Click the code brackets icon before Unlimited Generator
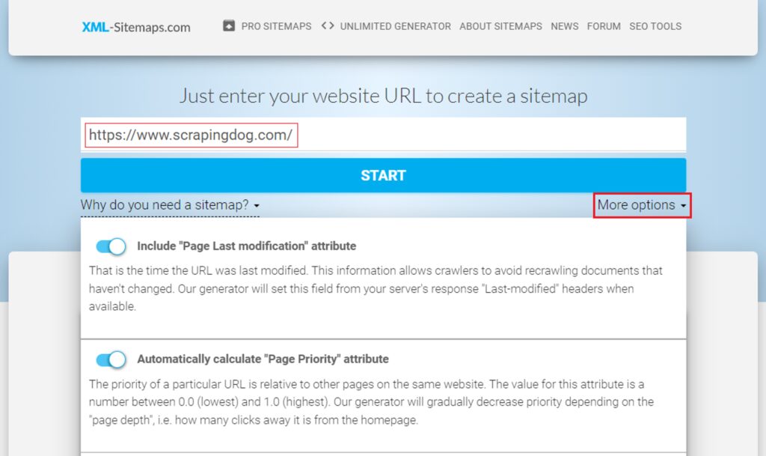The height and width of the screenshot is (456, 766). click(x=328, y=25)
